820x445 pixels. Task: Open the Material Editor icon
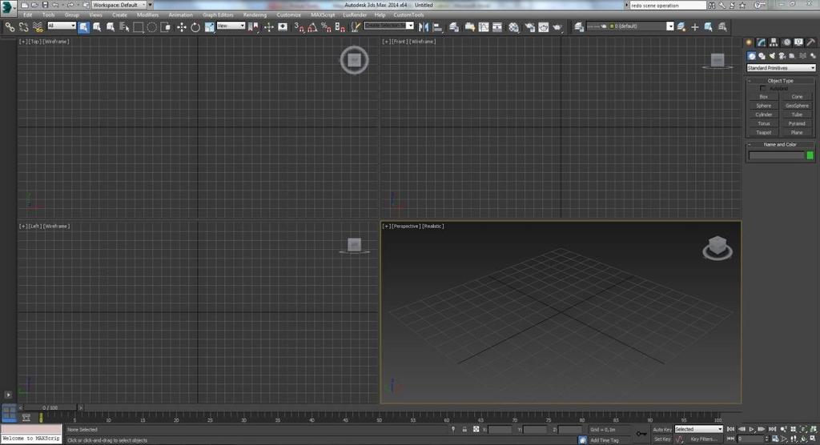[514, 26]
